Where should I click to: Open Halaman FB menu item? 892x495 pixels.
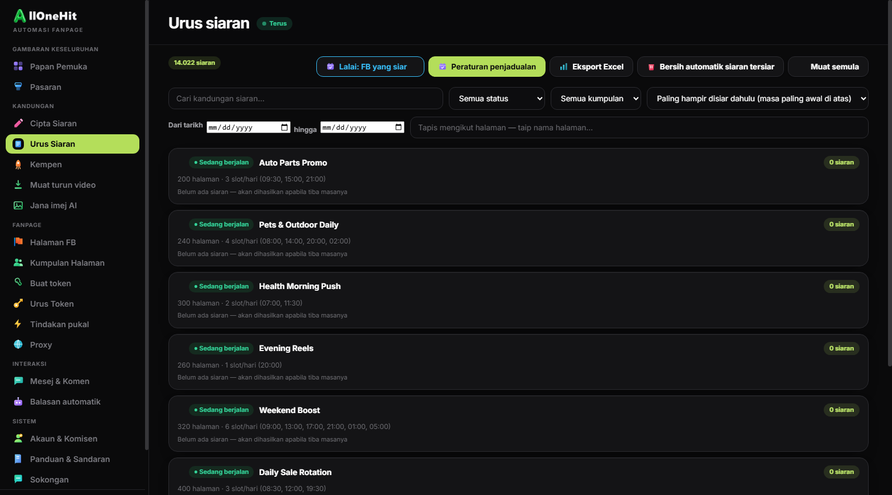click(72, 242)
